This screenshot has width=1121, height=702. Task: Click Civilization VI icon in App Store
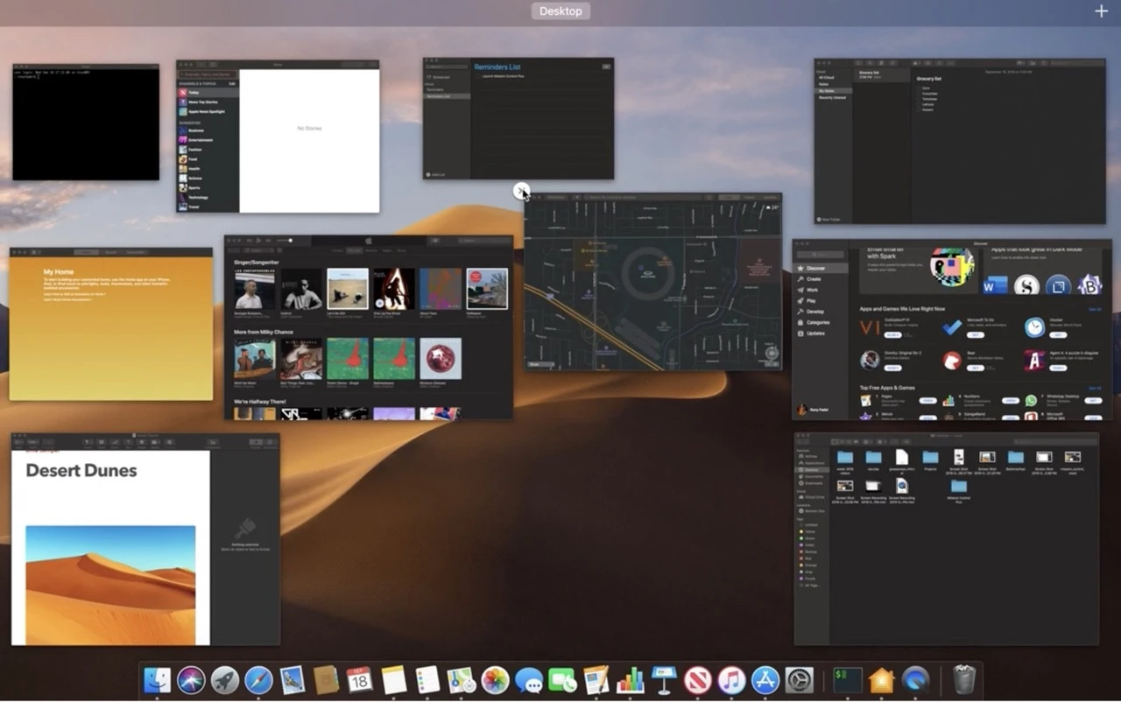click(x=870, y=327)
